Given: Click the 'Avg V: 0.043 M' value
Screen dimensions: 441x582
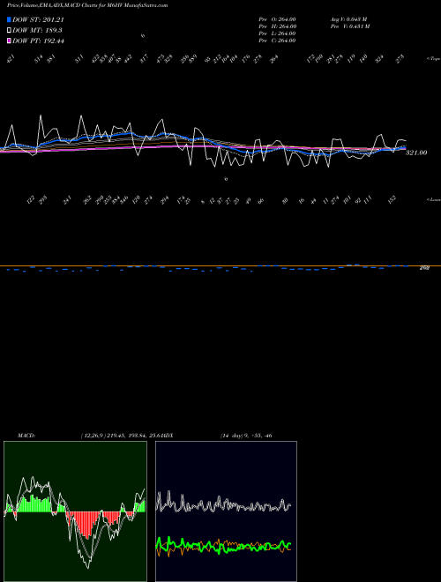Looking at the screenshot, I should (349, 19).
